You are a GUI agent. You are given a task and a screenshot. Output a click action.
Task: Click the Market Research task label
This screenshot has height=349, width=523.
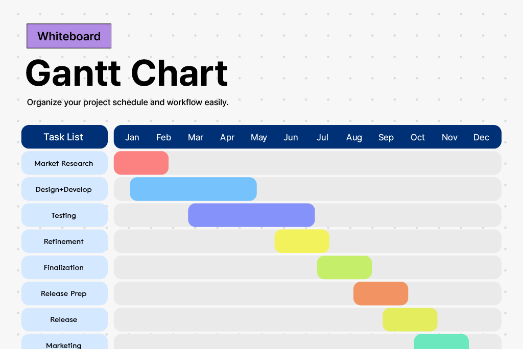(x=64, y=163)
